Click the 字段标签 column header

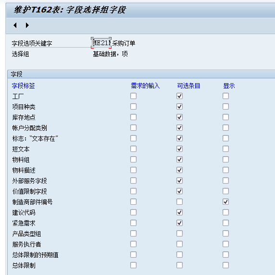point(24,86)
